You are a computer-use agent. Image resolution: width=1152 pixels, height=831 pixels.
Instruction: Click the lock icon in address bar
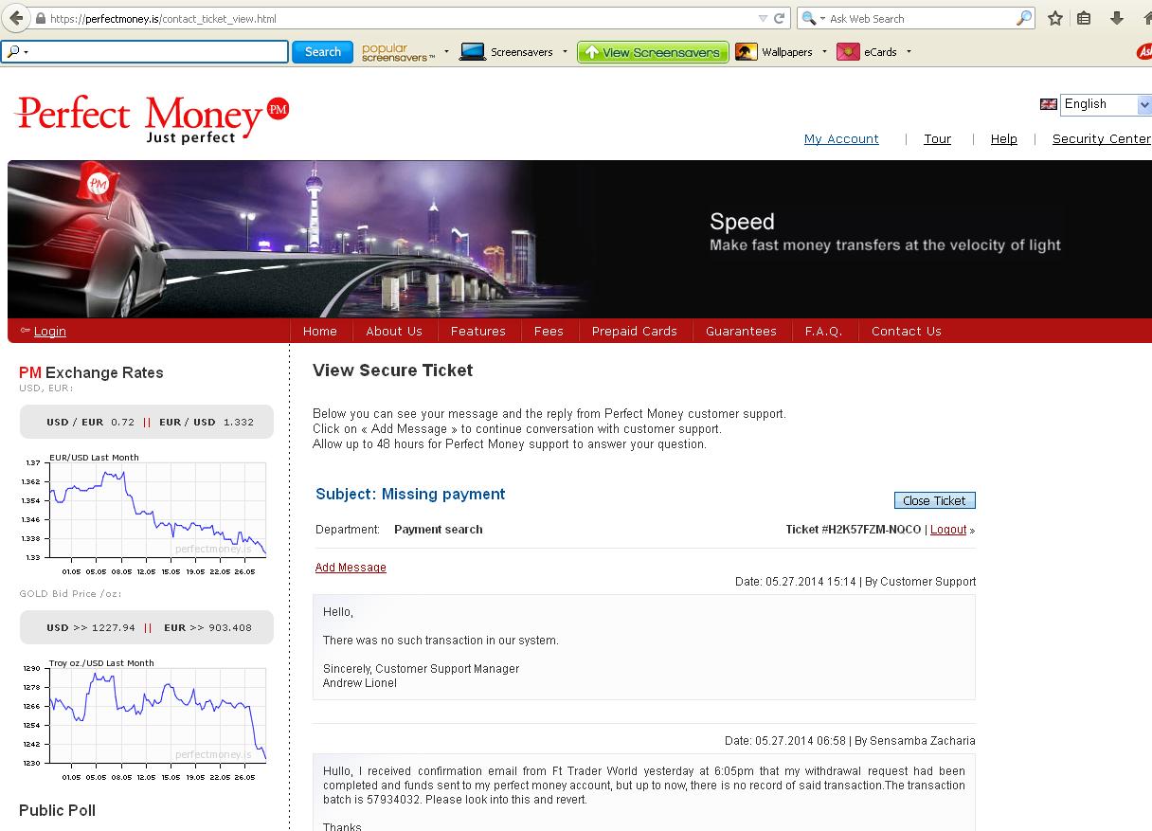(x=40, y=18)
